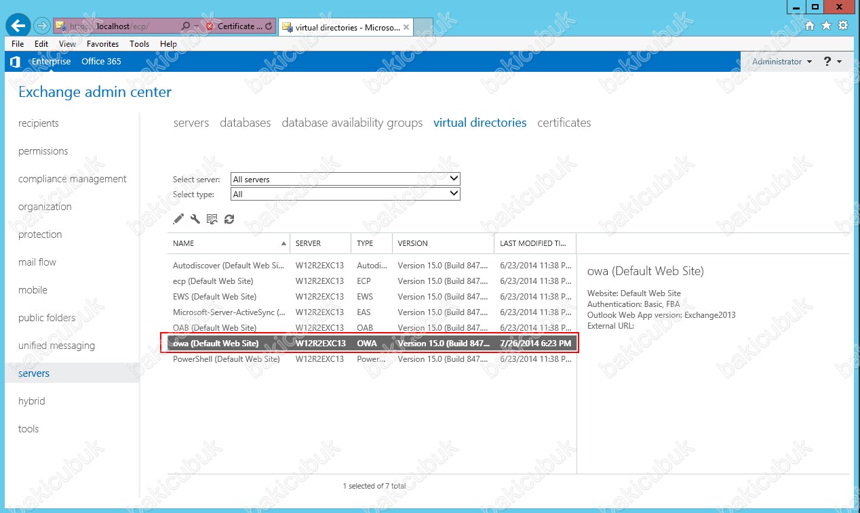The width and height of the screenshot is (860, 513).
Task: Open the Favorites star icon
Action: (x=826, y=26)
